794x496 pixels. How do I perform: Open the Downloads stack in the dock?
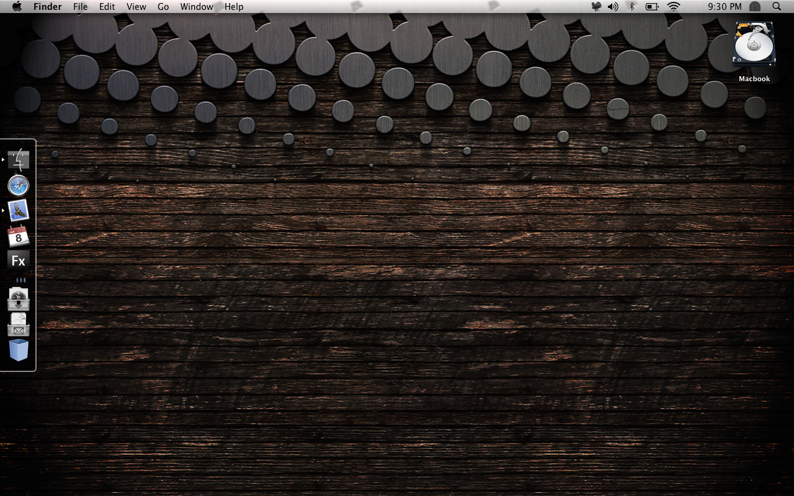19,299
